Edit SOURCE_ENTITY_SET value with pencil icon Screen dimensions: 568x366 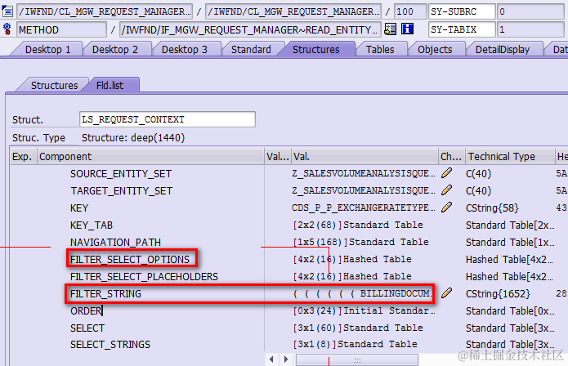447,173
